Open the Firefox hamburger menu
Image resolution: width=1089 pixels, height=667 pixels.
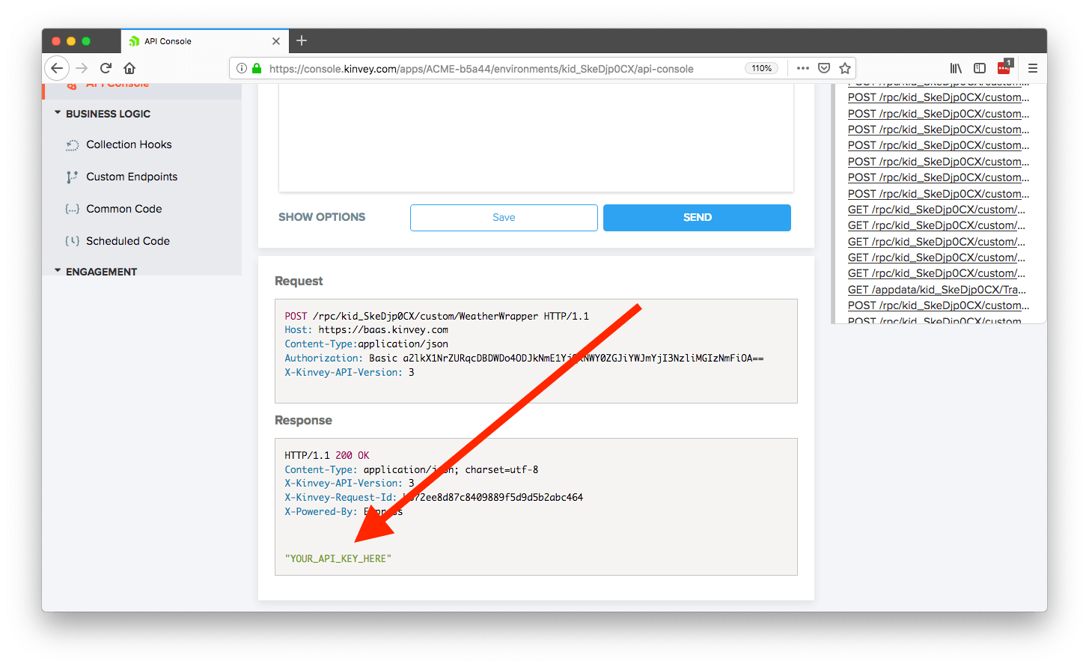[1033, 68]
